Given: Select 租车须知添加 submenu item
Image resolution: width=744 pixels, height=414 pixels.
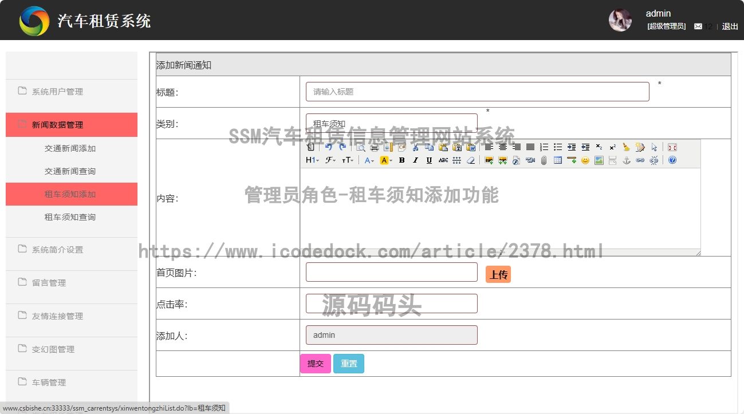Looking at the screenshot, I should pyautogui.click(x=72, y=194).
